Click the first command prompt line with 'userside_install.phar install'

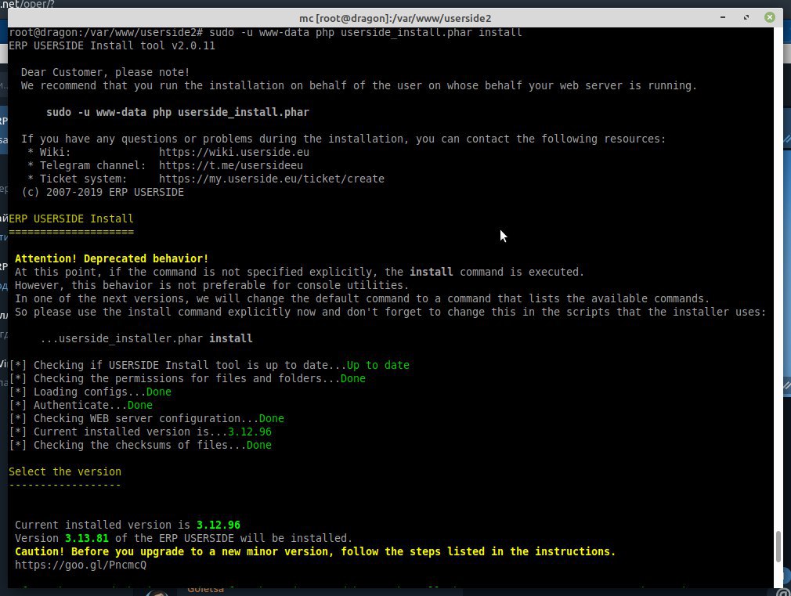pos(265,32)
